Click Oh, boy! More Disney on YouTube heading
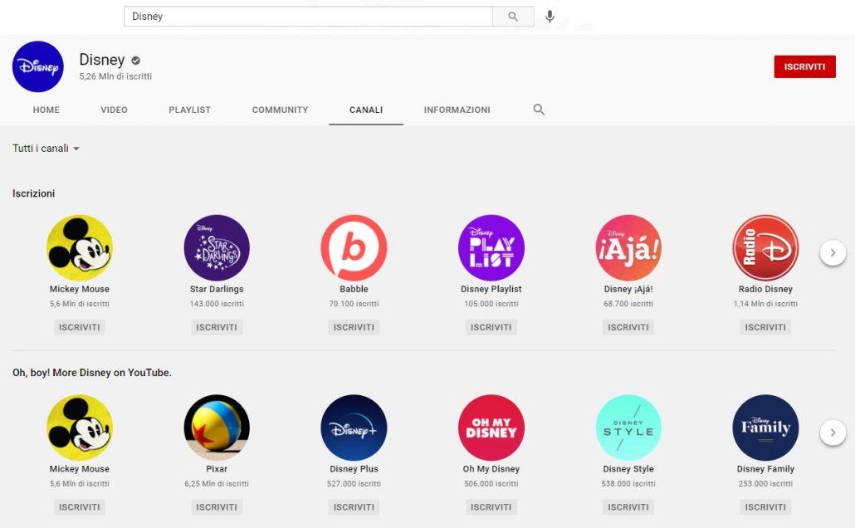 click(x=91, y=373)
